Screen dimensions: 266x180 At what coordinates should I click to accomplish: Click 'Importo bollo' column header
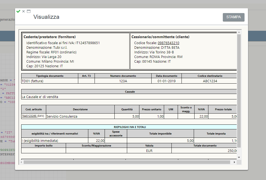(x=43, y=145)
